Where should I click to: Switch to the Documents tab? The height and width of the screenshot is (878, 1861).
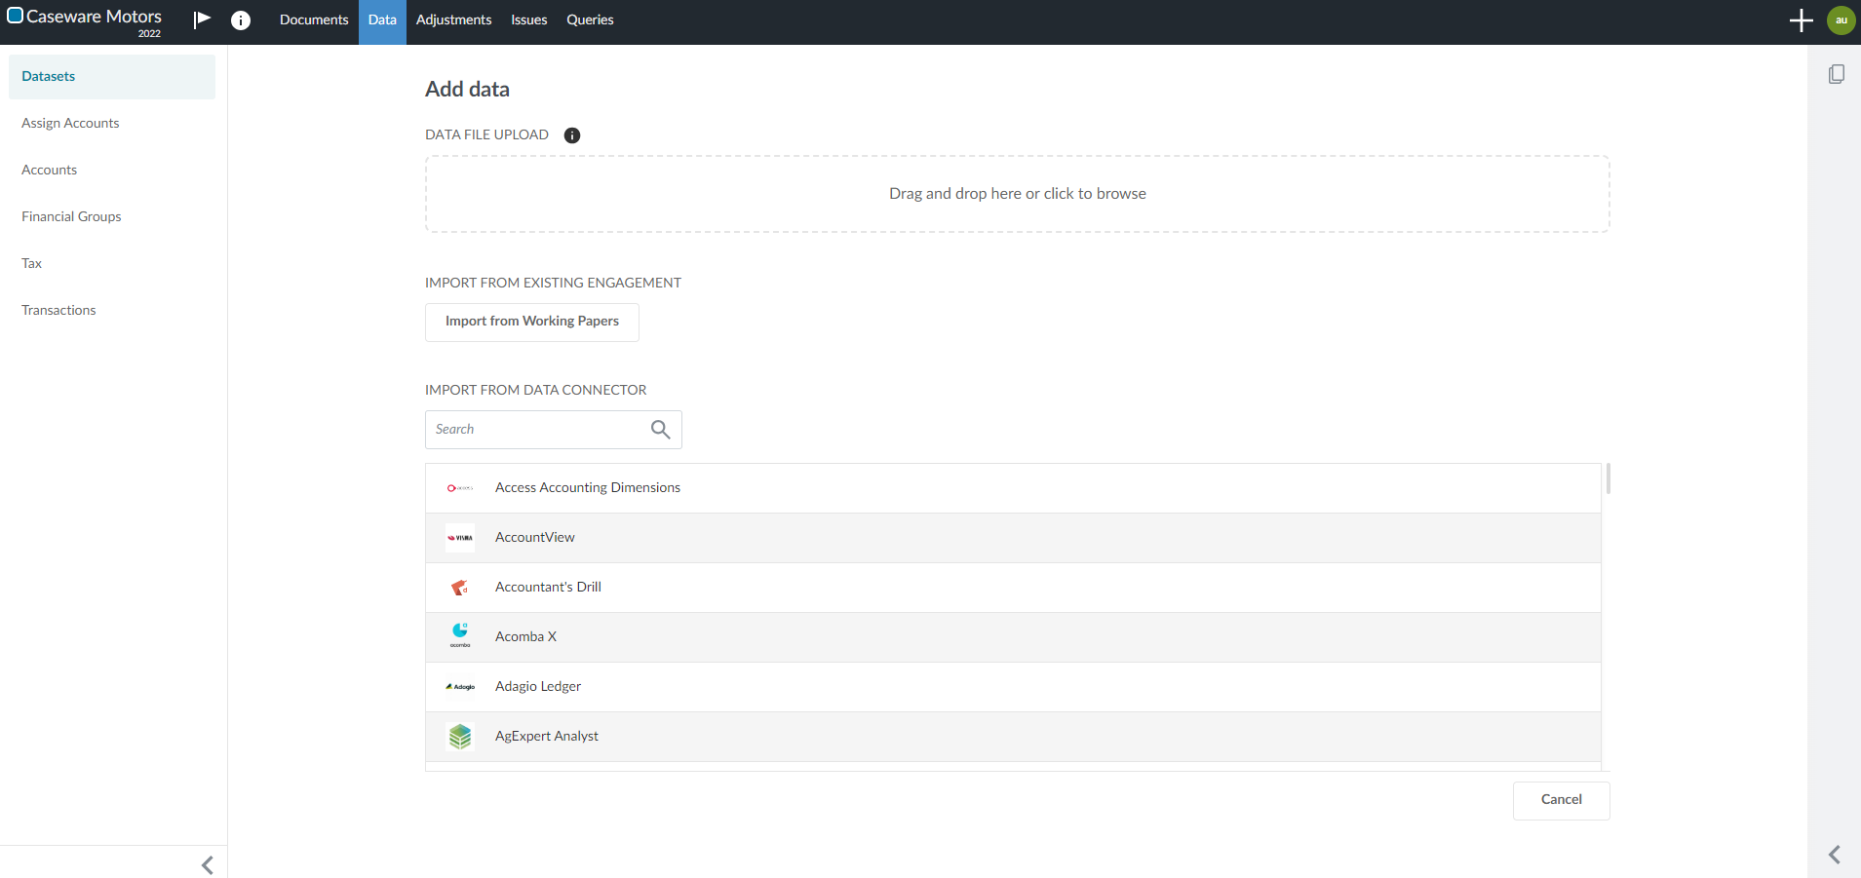(x=313, y=20)
